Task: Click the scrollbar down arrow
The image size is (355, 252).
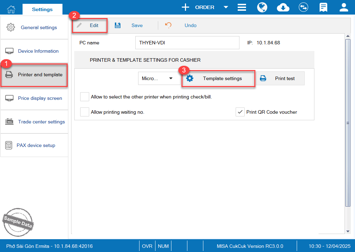Action: click(348, 231)
